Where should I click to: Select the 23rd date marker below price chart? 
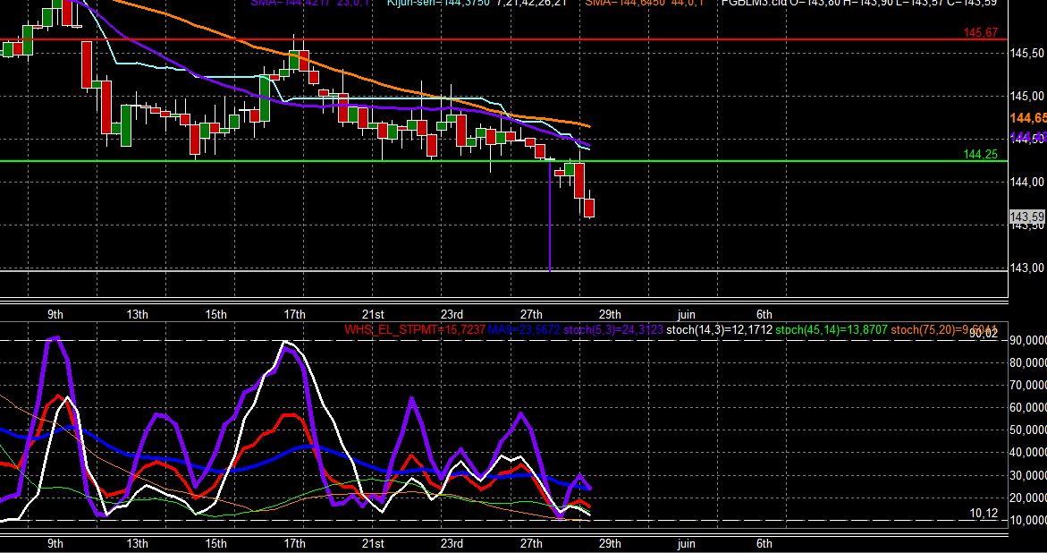(x=452, y=315)
